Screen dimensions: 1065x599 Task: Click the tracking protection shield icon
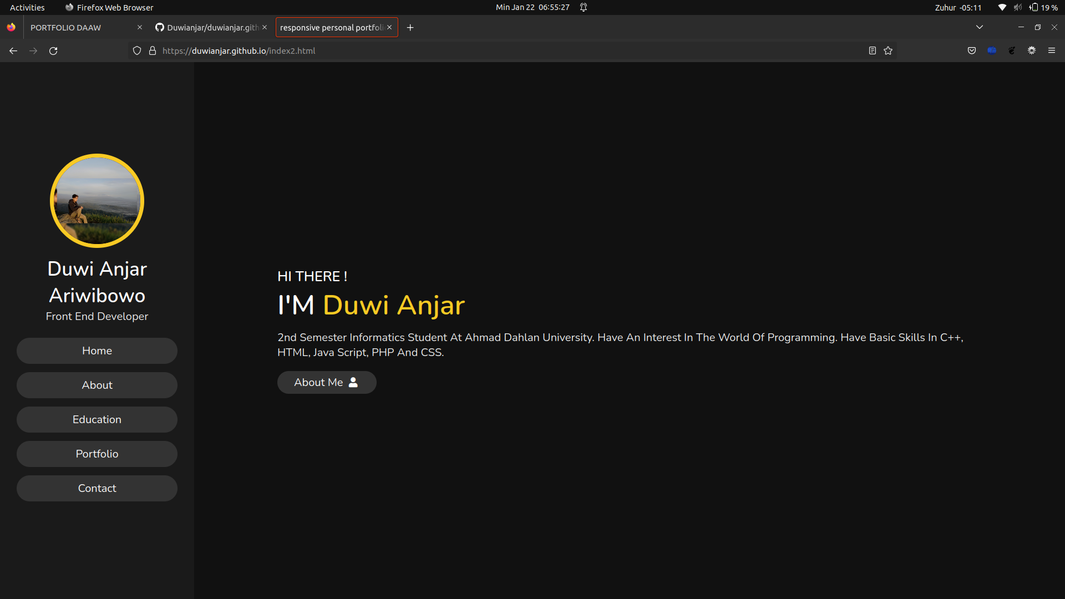pos(136,50)
